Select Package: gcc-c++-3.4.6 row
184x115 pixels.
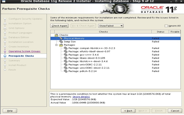point(115,55)
